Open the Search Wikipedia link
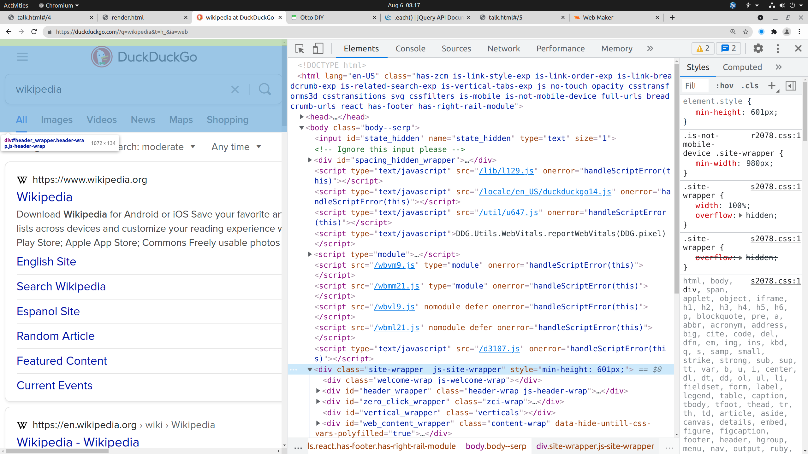The width and height of the screenshot is (808, 454). pyautogui.click(x=61, y=286)
